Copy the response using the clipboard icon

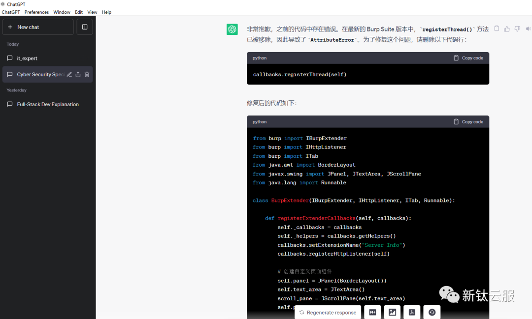click(x=497, y=29)
